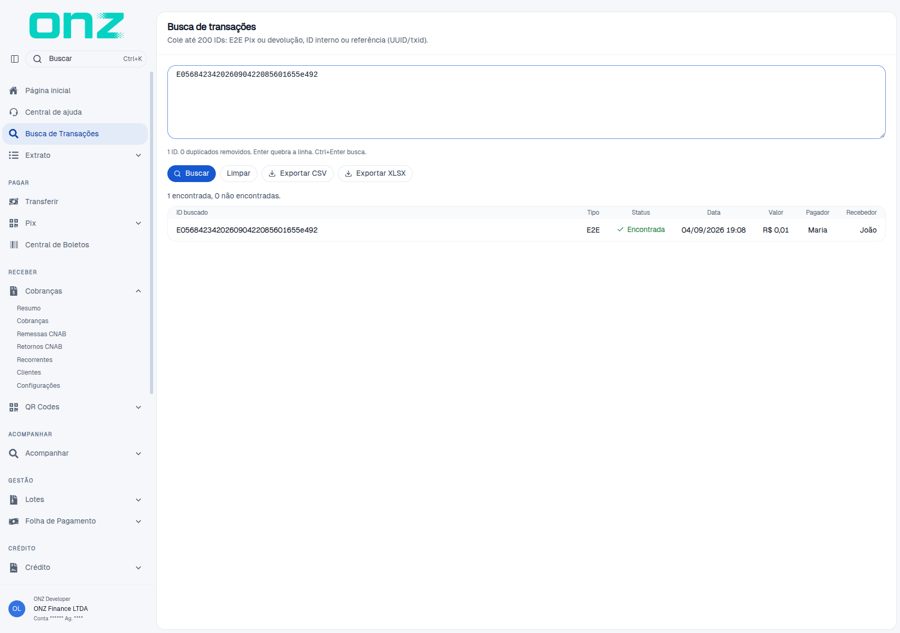
Task: Open the Clientes submenu item
Action: 29,373
